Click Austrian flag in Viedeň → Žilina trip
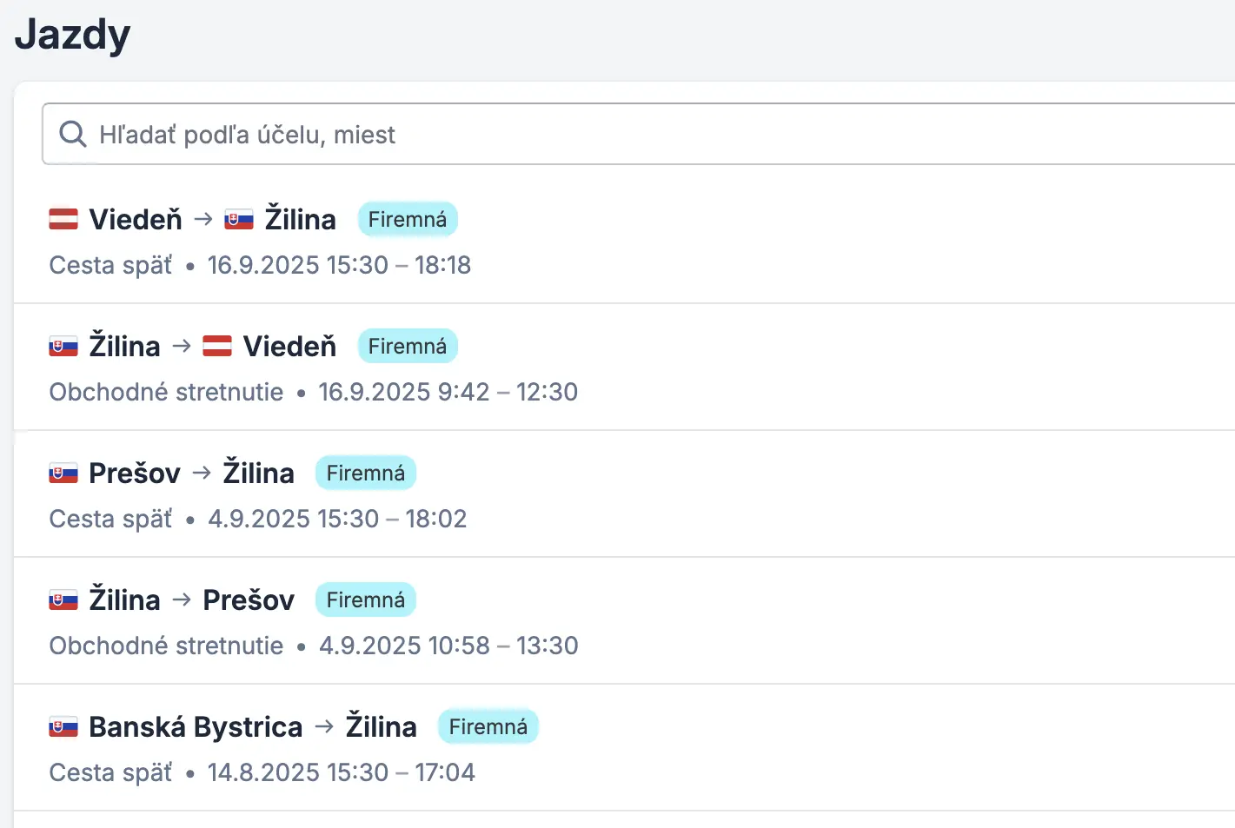 (x=63, y=219)
